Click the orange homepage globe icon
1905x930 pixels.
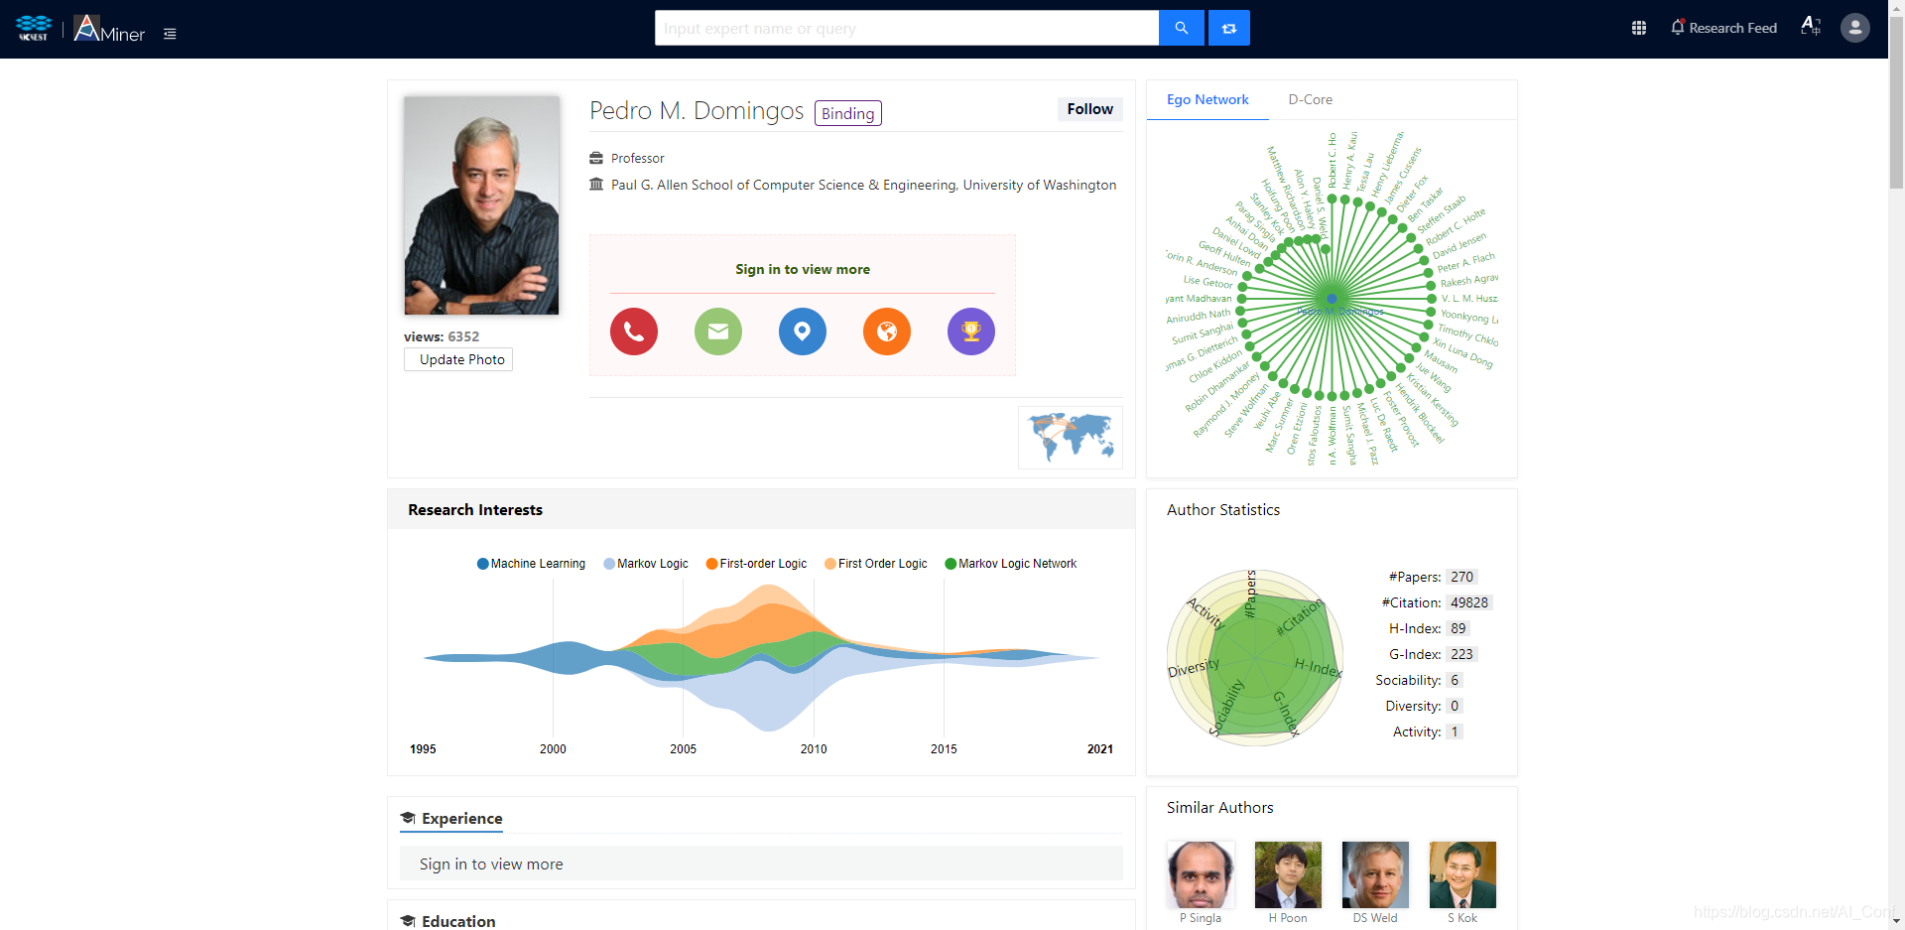pos(887,332)
